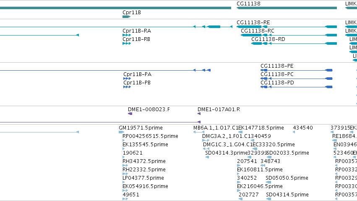Click the SD05050.5prime EST label
The height and width of the screenshot is (201, 357).
click(x=287, y=178)
